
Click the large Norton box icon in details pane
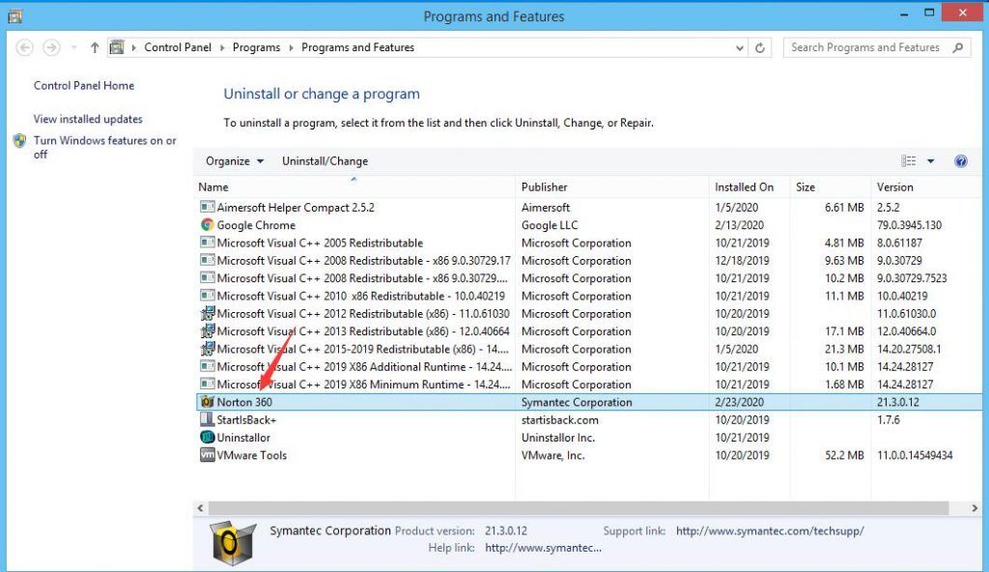pyautogui.click(x=233, y=543)
